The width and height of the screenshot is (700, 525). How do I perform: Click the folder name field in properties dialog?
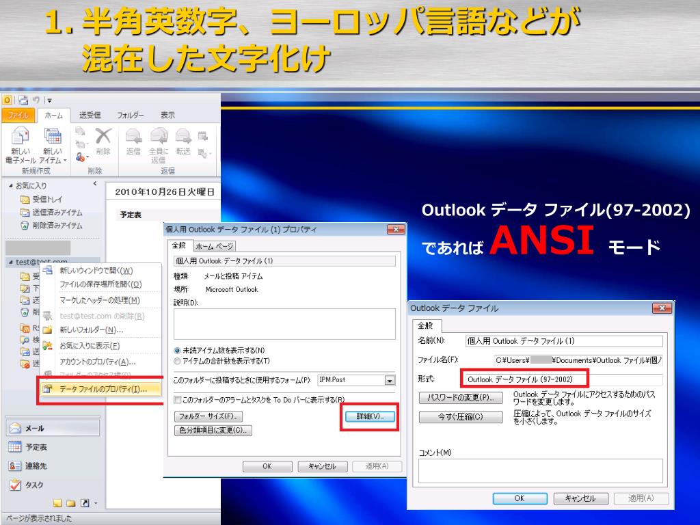point(284,261)
